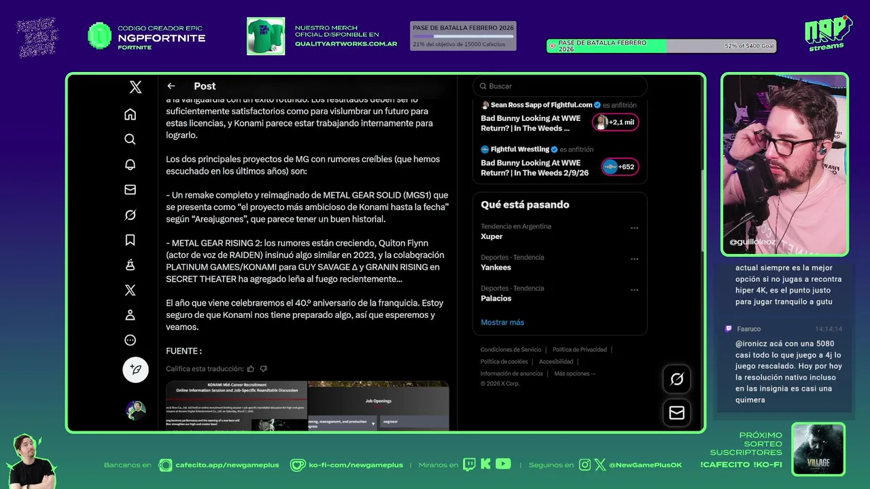Click '@NewGamePlusOK' footer handle

(x=645, y=465)
